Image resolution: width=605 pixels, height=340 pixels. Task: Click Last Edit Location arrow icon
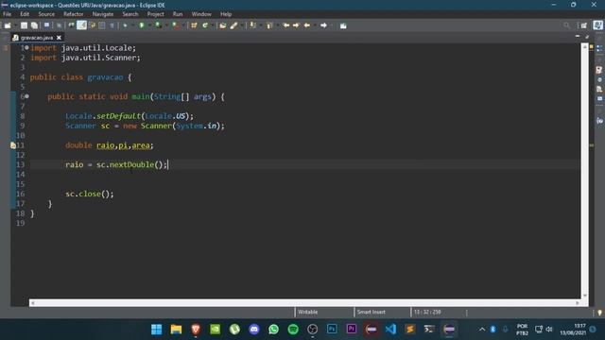[286, 25]
